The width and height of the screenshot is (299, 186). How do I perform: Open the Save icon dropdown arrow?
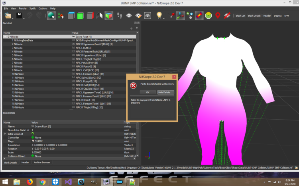coord(24,18)
